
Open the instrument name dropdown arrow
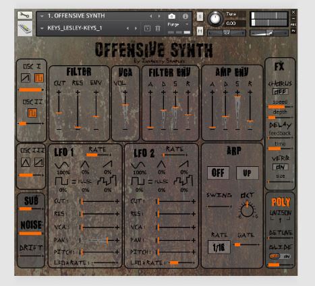pos(42,16)
